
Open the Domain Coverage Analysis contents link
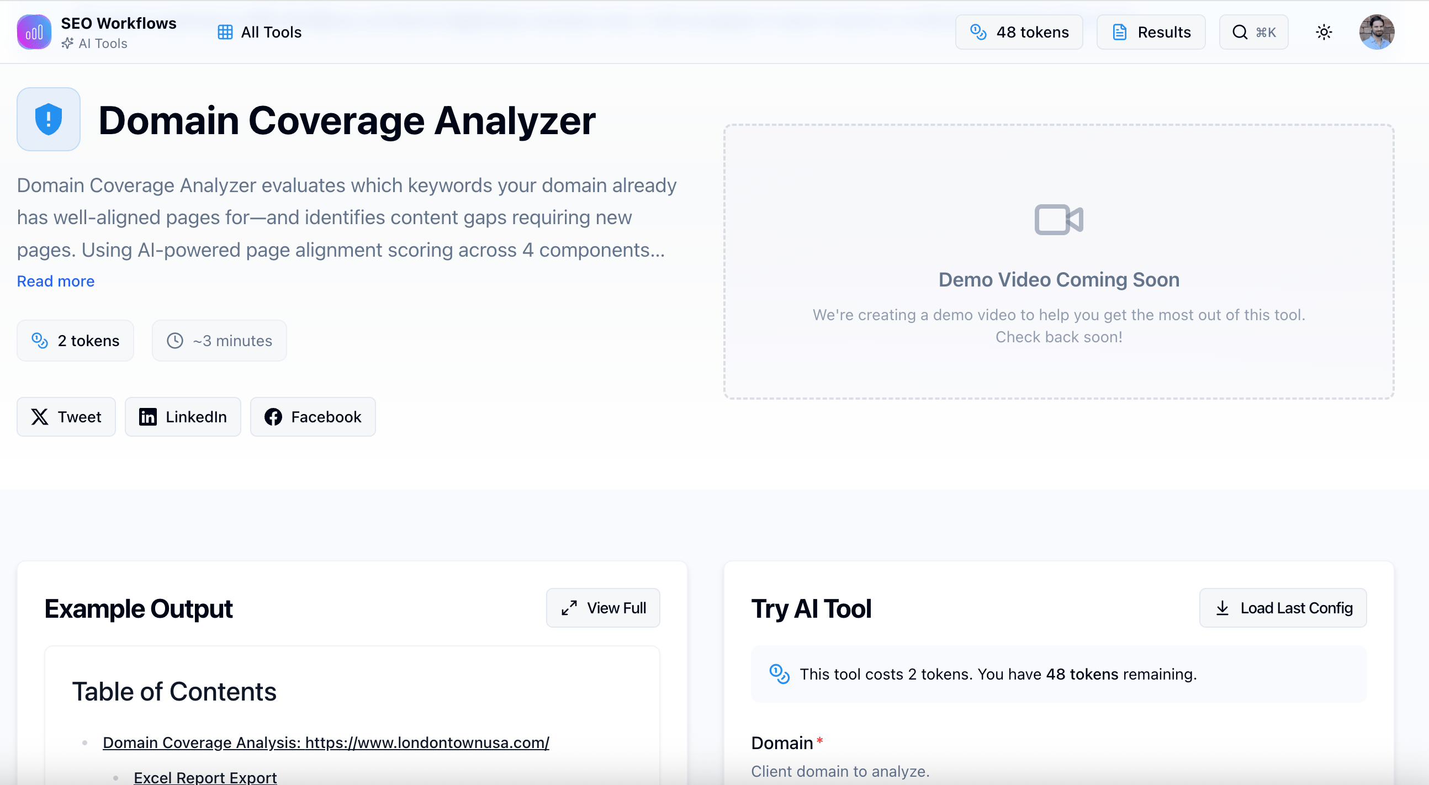(326, 742)
